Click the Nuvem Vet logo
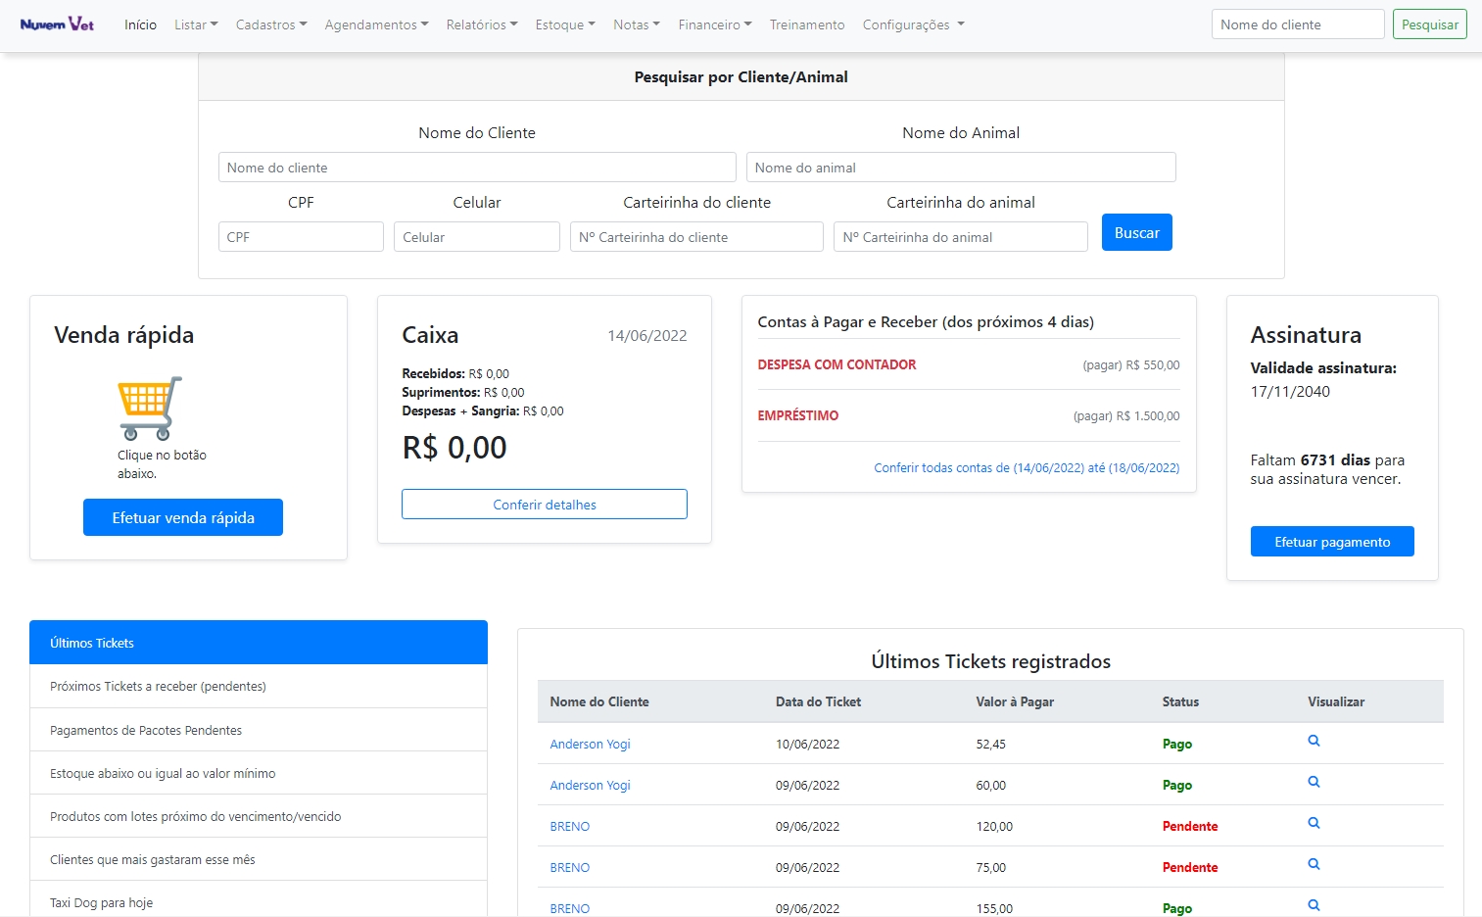Viewport: 1482px width, 917px height. pos(57,24)
